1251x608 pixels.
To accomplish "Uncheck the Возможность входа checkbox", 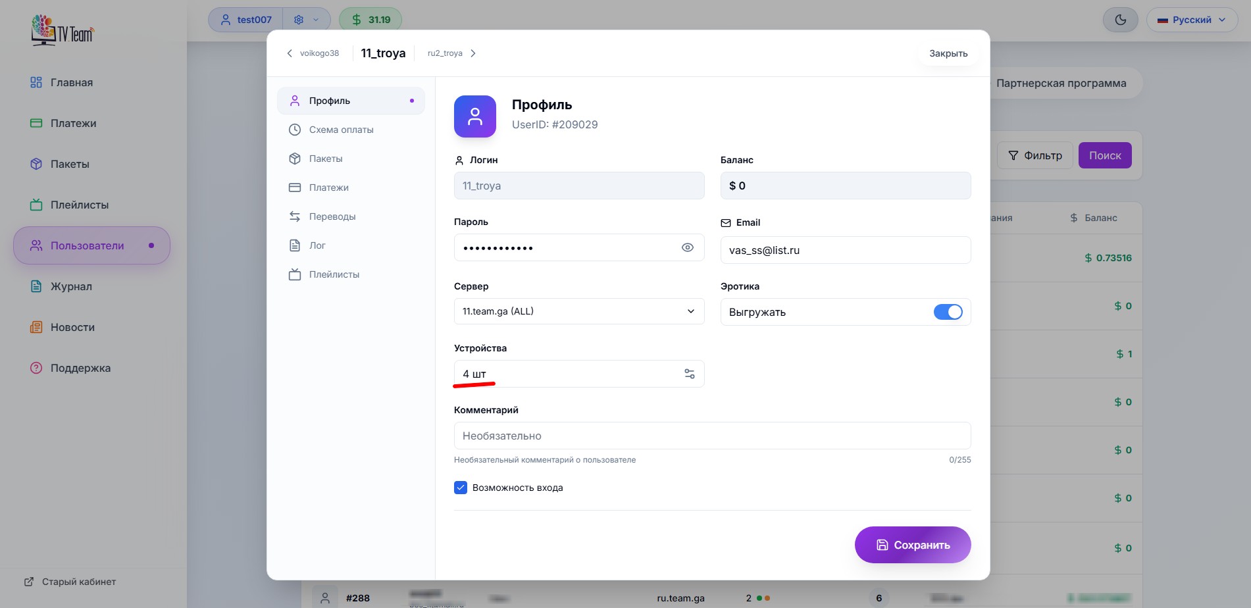I will click(461, 488).
